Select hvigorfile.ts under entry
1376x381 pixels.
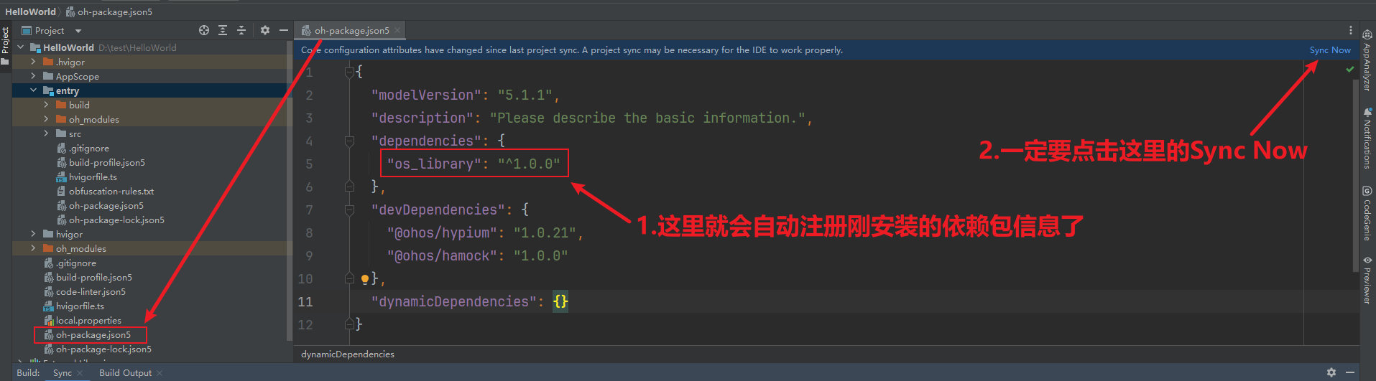tap(93, 177)
